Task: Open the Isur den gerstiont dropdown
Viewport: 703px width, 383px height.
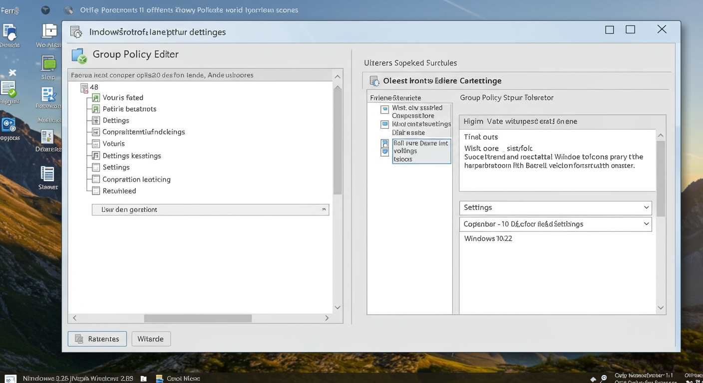Action: pos(210,209)
